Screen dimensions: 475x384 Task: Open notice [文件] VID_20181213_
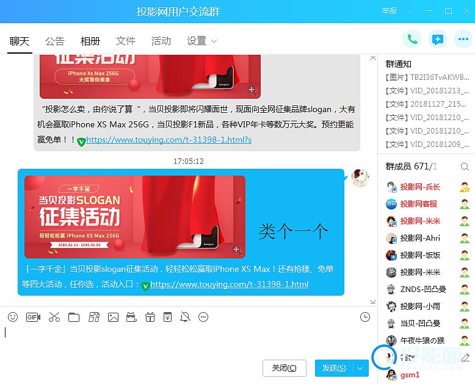pos(427,91)
